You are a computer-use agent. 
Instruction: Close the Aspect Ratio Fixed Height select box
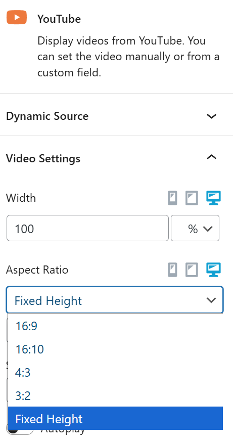point(115,300)
